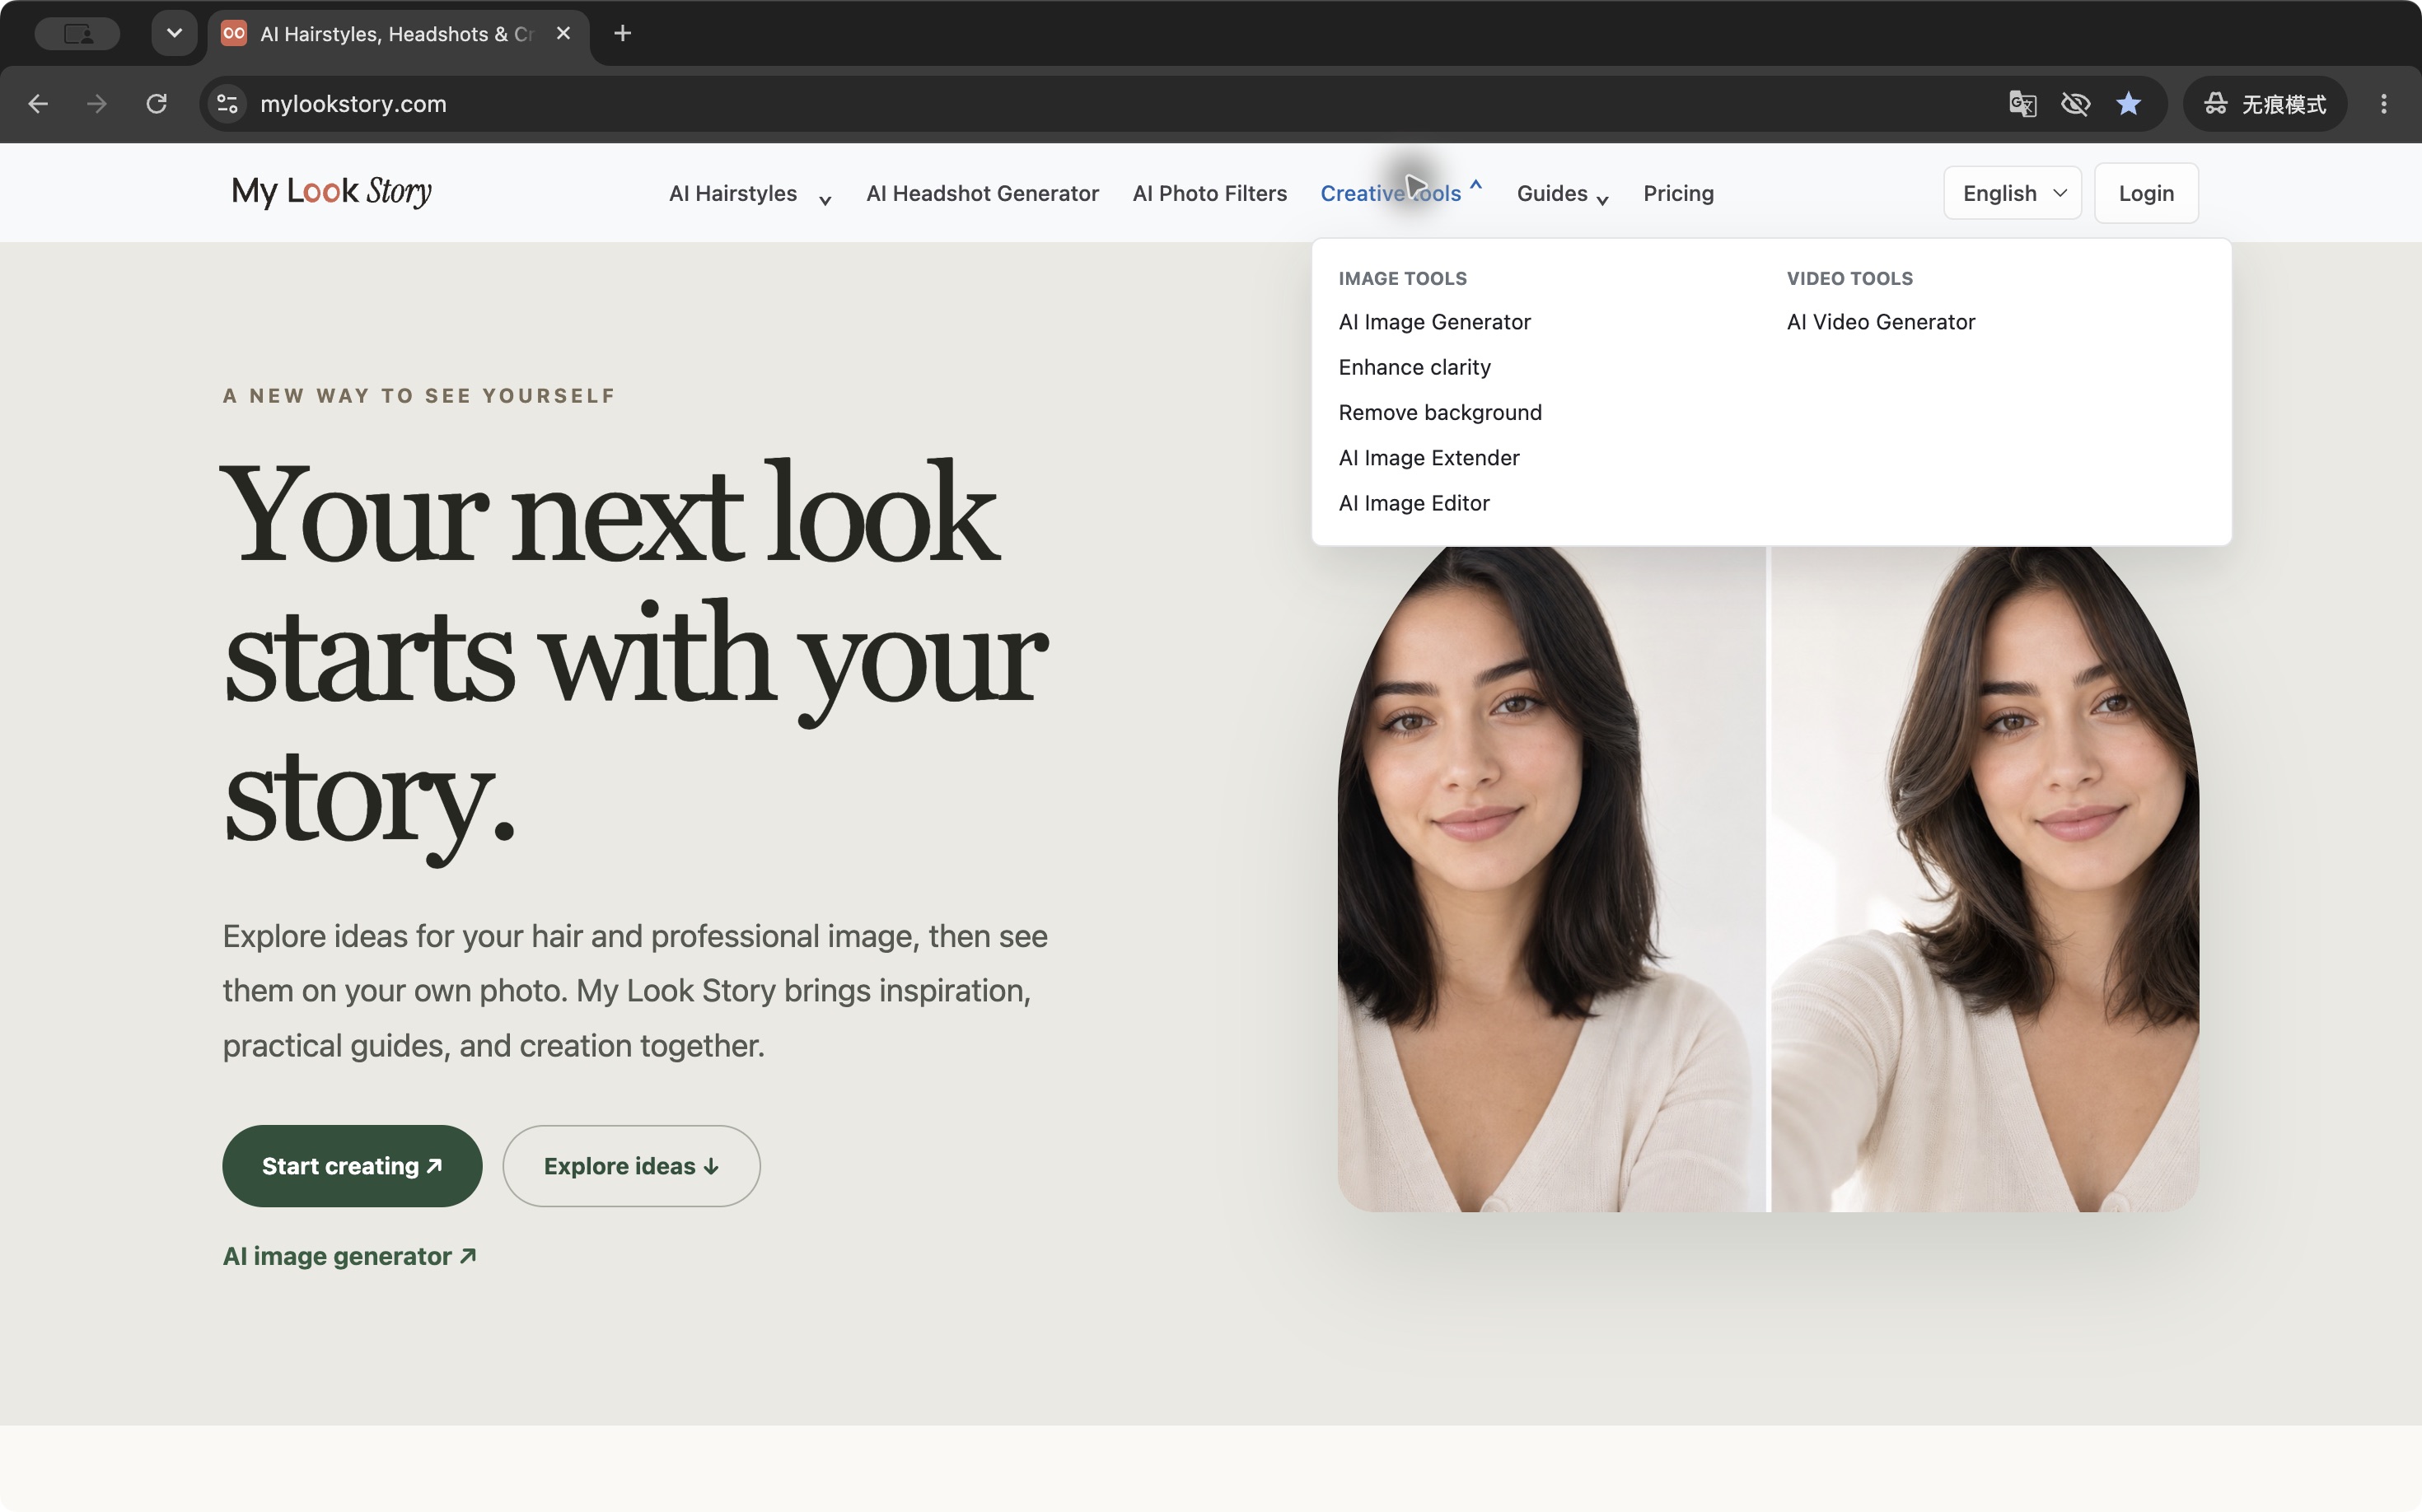The height and width of the screenshot is (1512, 2422).
Task: Select the AI Hairstyles browser tab
Action: coord(400,34)
